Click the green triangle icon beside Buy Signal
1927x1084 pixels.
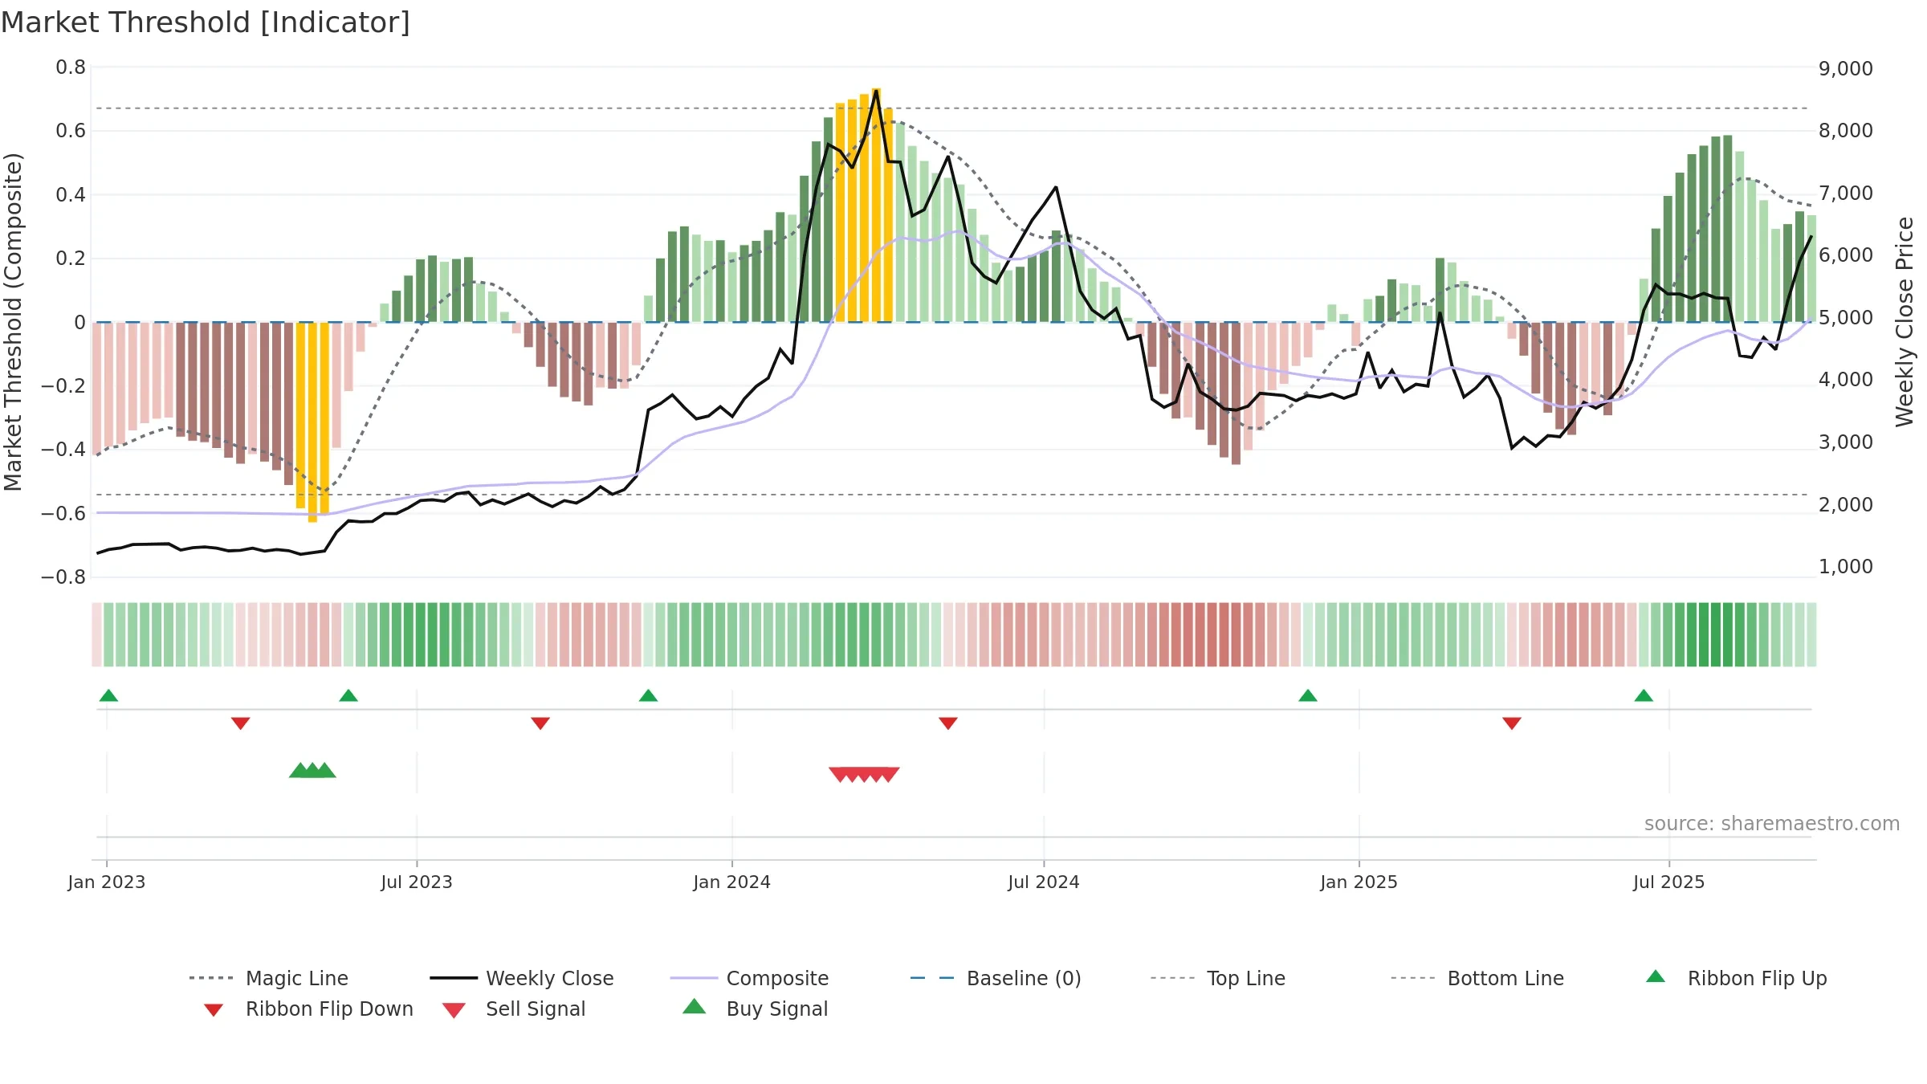(695, 1006)
